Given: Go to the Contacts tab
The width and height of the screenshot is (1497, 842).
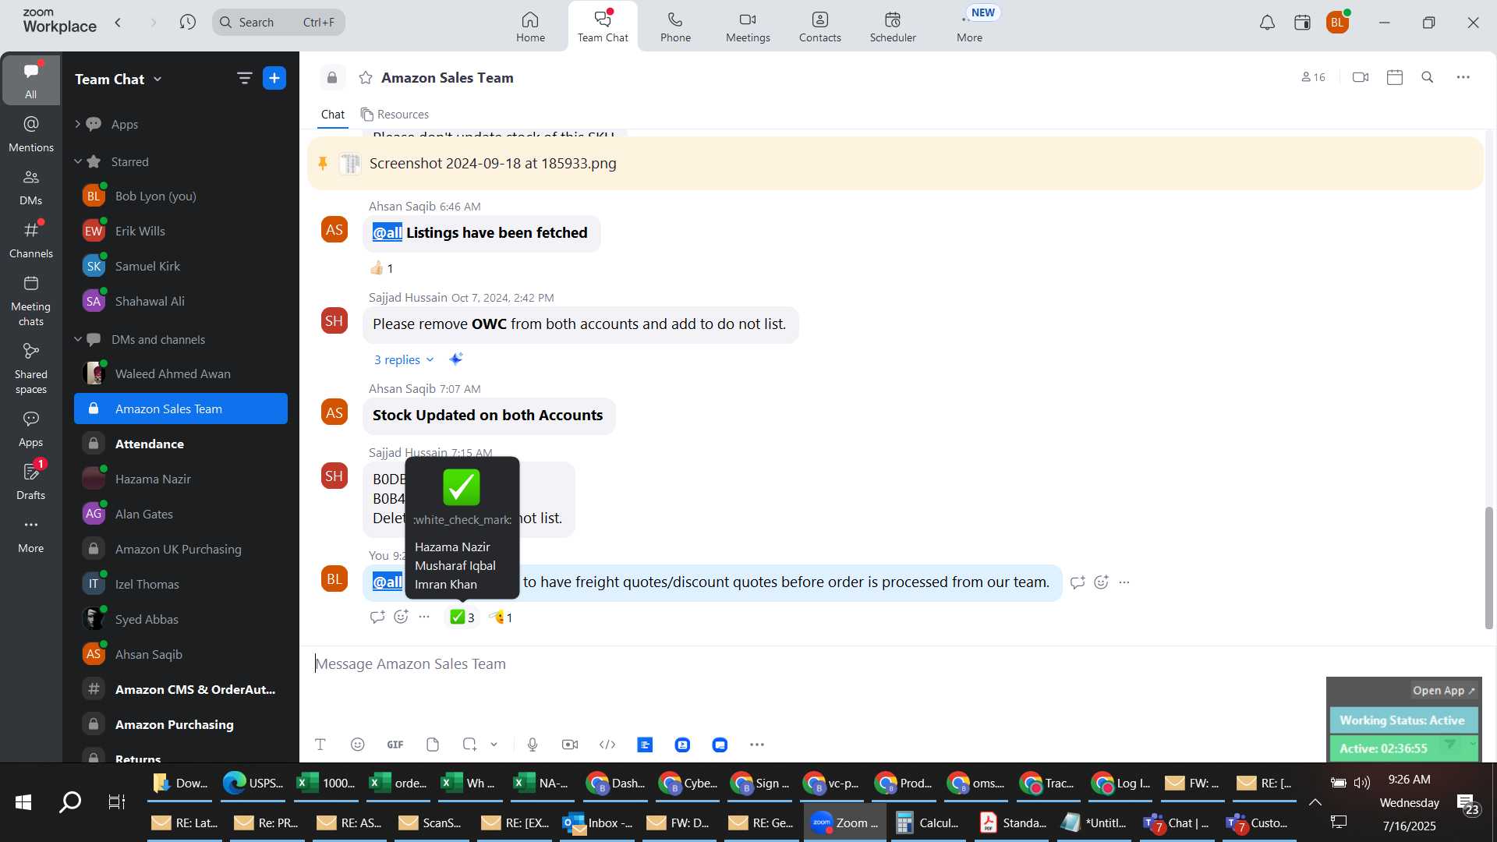Looking at the screenshot, I should click(819, 27).
